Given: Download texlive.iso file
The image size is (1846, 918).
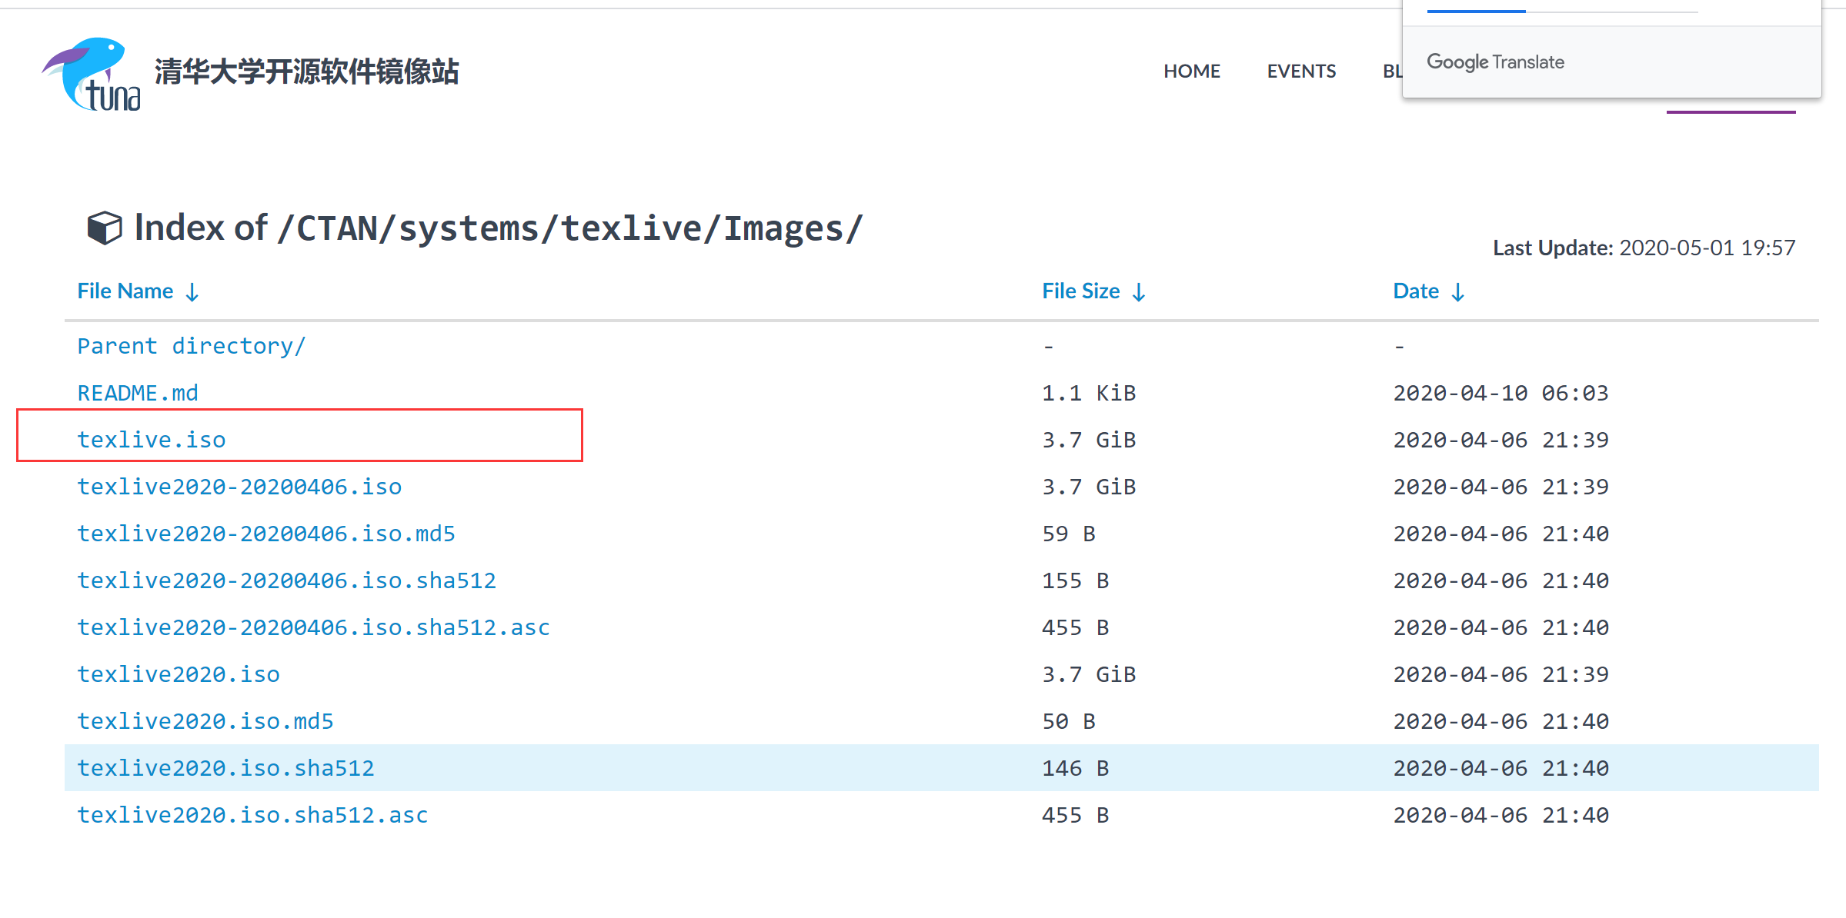Looking at the screenshot, I should point(152,440).
